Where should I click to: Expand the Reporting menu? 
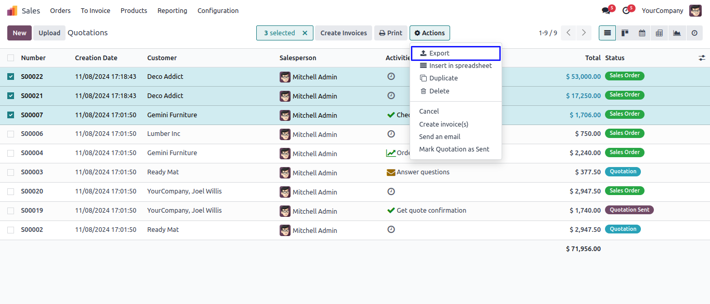[x=172, y=11]
